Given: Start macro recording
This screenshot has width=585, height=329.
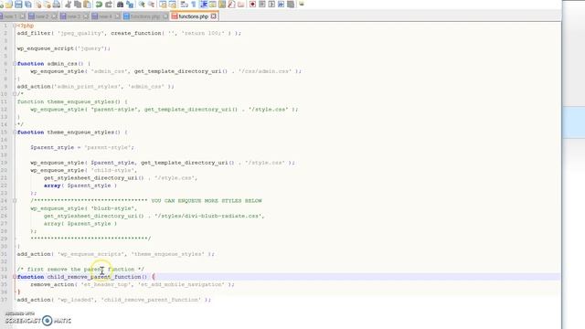Looking at the screenshot, I should pyautogui.click(x=252, y=5).
